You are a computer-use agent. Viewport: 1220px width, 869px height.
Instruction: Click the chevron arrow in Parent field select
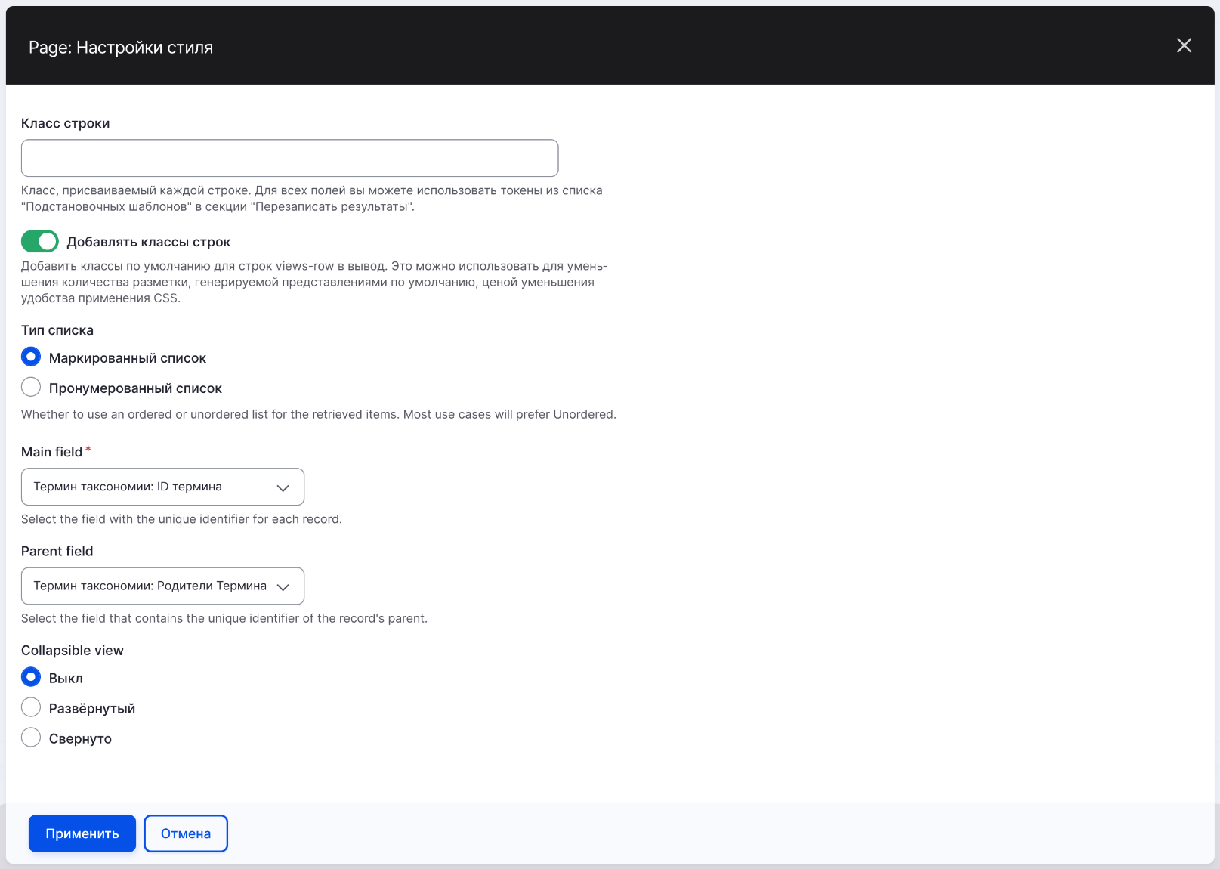click(283, 586)
